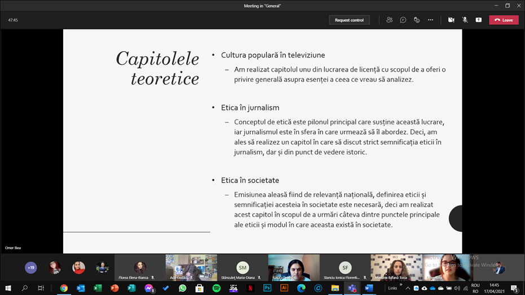Viewport: 525px width, 295px height.
Task: Switch to Word in the taskbar
Action: 369,288
